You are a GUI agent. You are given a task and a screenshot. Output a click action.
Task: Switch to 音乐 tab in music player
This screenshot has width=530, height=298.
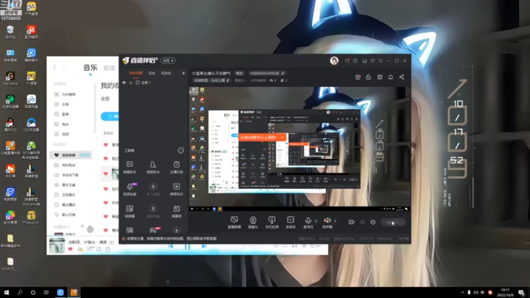pos(90,68)
